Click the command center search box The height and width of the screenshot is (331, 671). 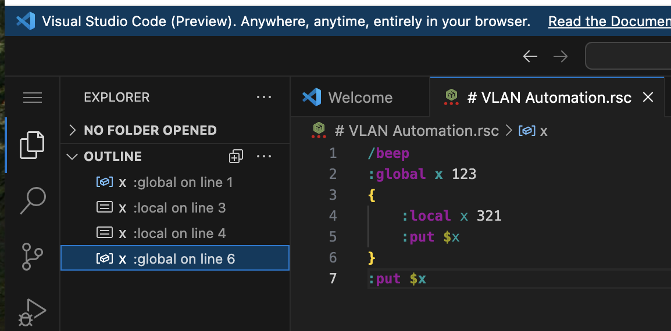628,56
